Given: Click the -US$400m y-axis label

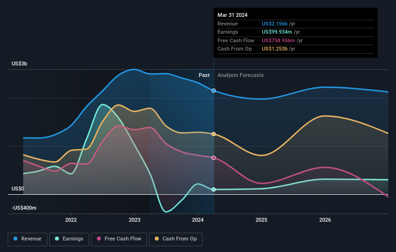Looking at the screenshot, I should (24, 208).
